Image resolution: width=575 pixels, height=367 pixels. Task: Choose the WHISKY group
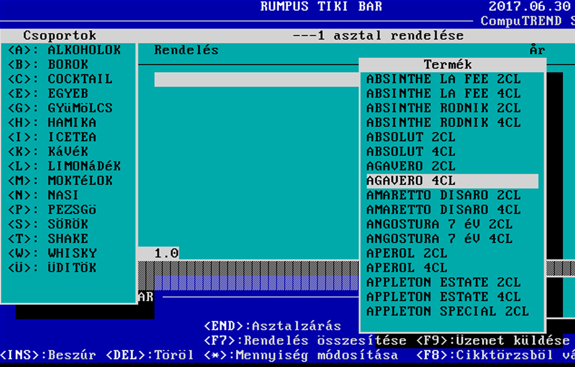coord(52,253)
